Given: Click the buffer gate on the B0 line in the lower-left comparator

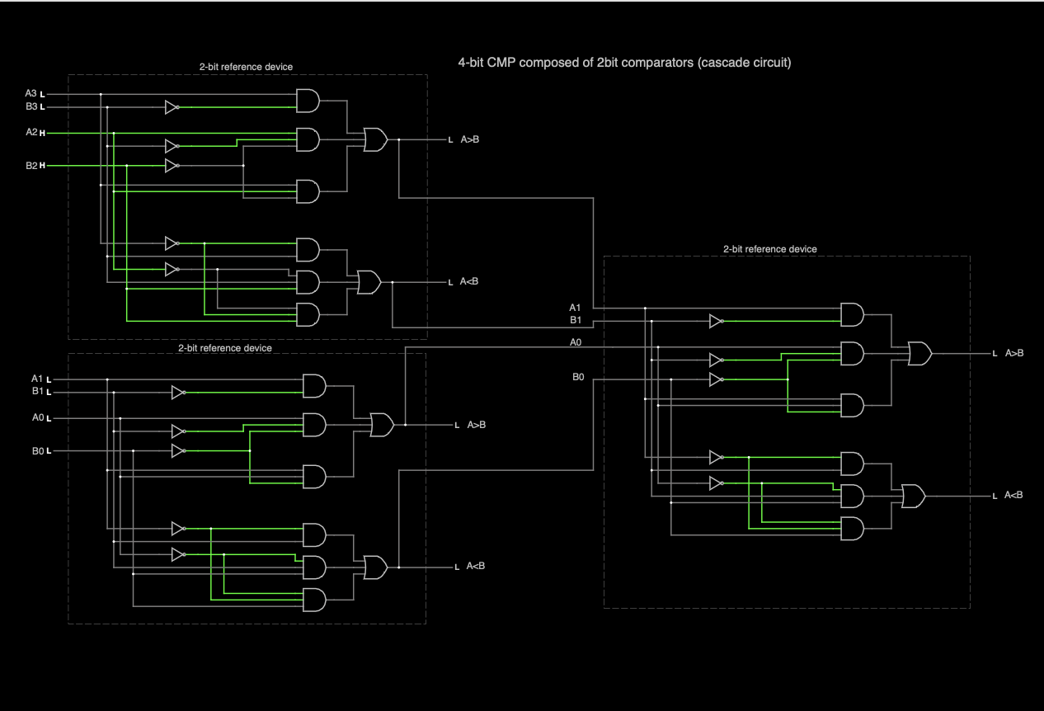Looking at the screenshot, I should pyautogui.click(x=178, y=450).
